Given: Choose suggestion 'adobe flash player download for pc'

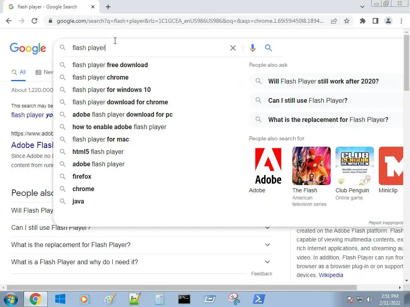Looking at the screenshot, I should tap(151, 115).
